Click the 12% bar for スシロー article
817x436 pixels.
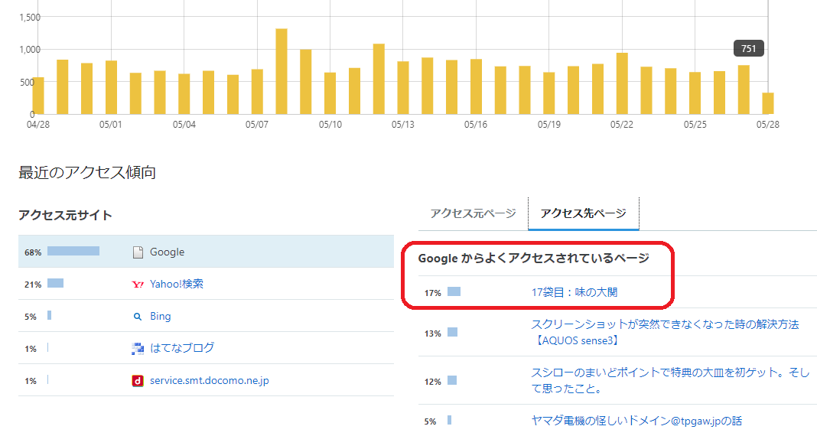point(452,380)
